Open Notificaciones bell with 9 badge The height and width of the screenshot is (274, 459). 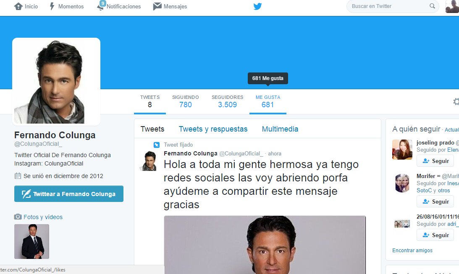101,6
